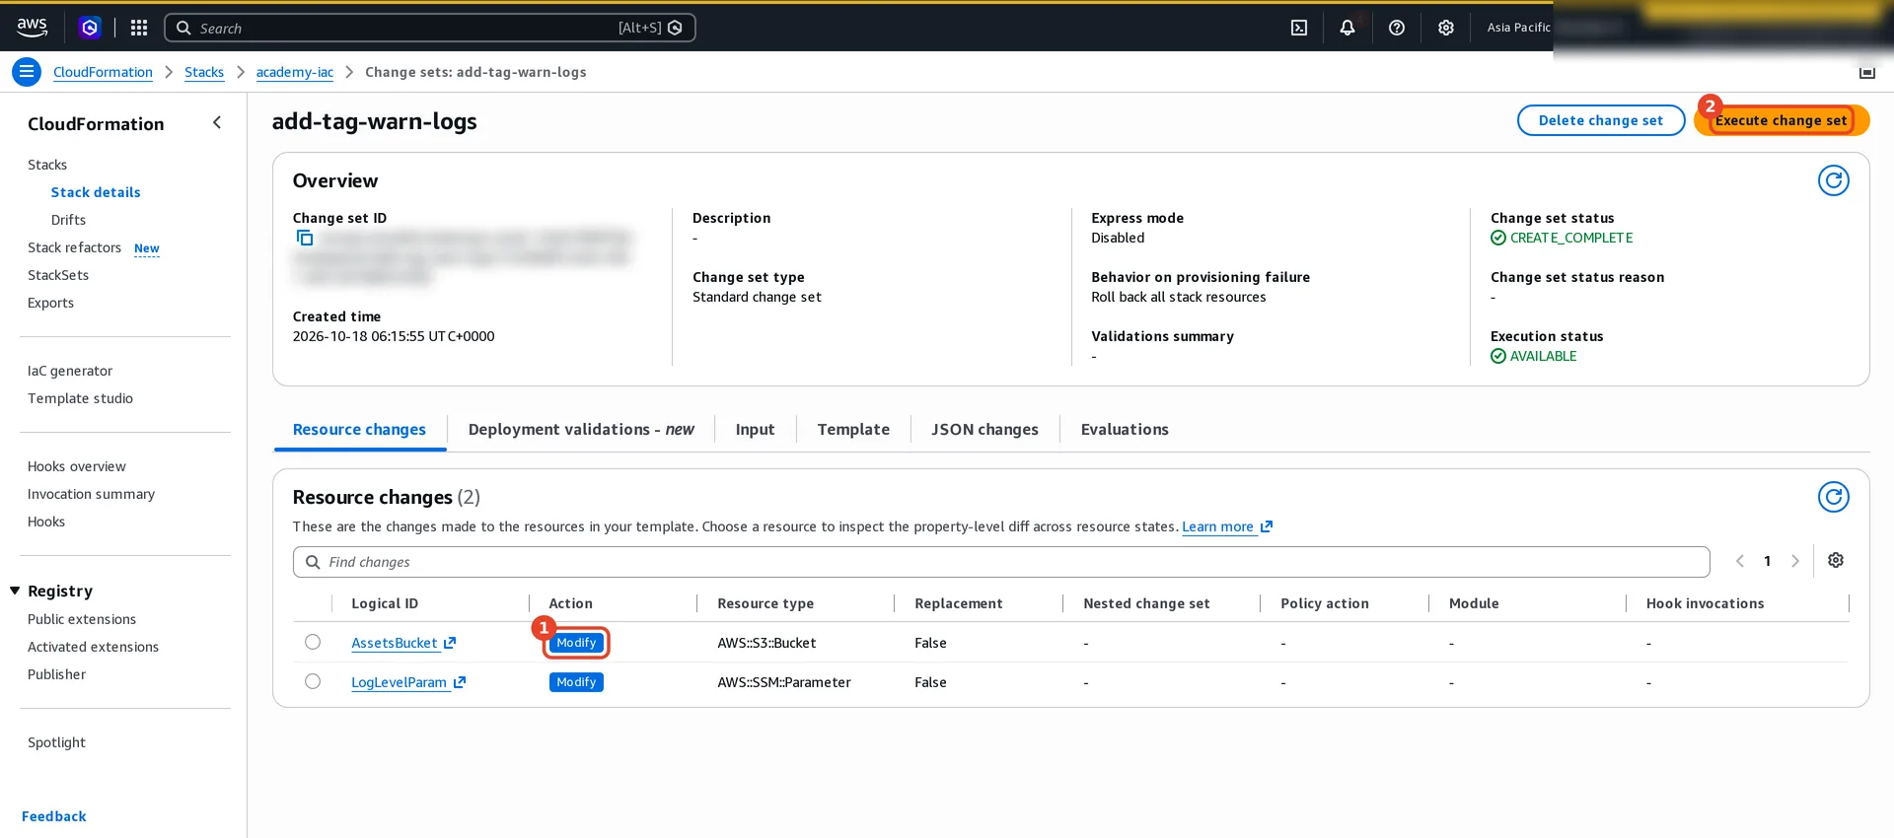Open LogLevelParam external link icon
This screenshot has width=1894, height=838.
460,682
